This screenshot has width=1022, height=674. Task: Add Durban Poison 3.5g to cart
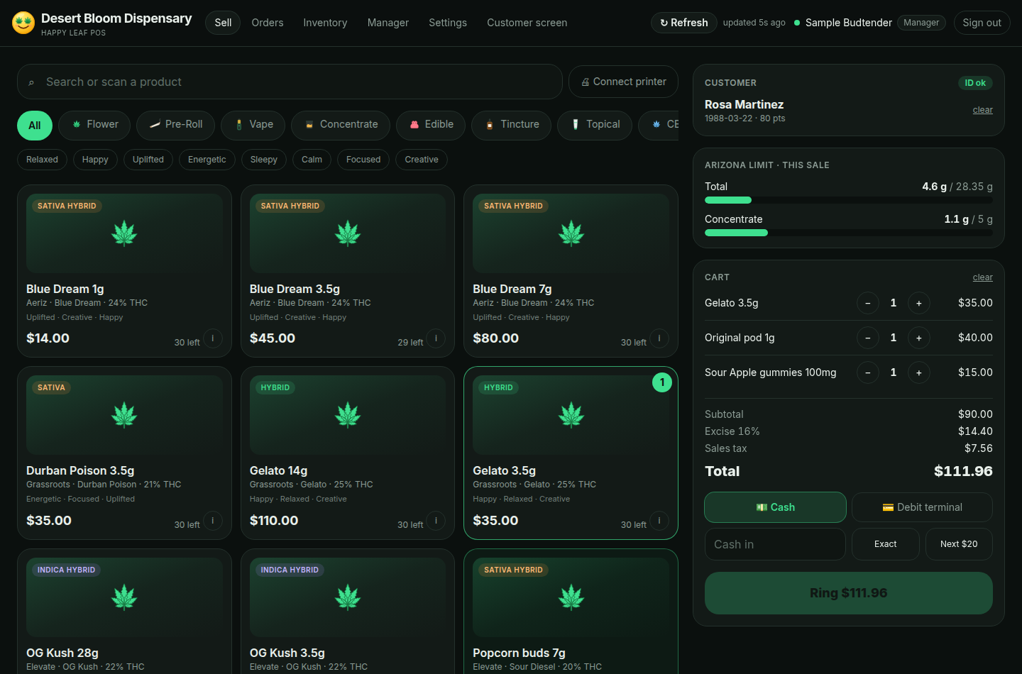pos(124,453)
